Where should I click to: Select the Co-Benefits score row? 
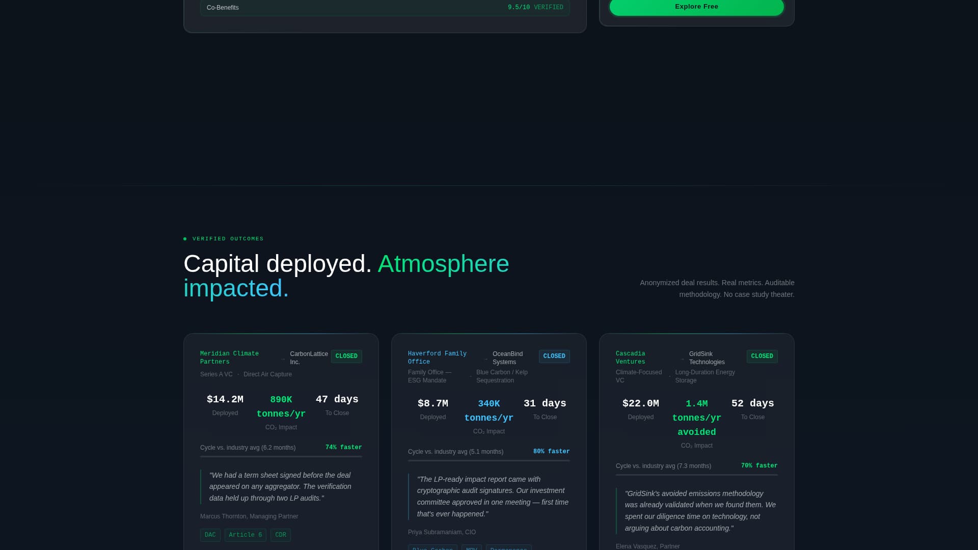point(385,8)
